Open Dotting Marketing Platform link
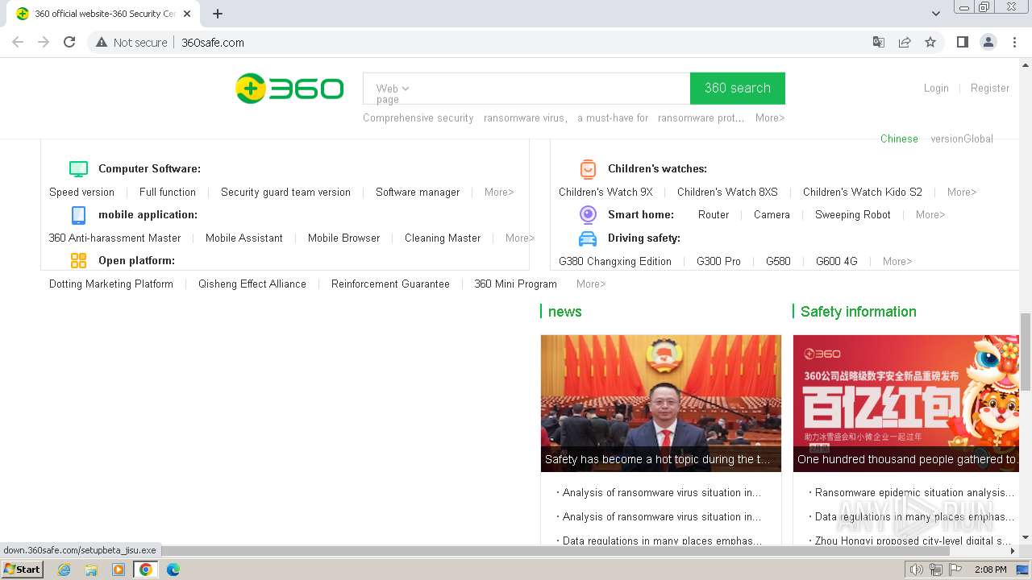Viewport: 1032px width, 580px height. [x=111, y=284]
